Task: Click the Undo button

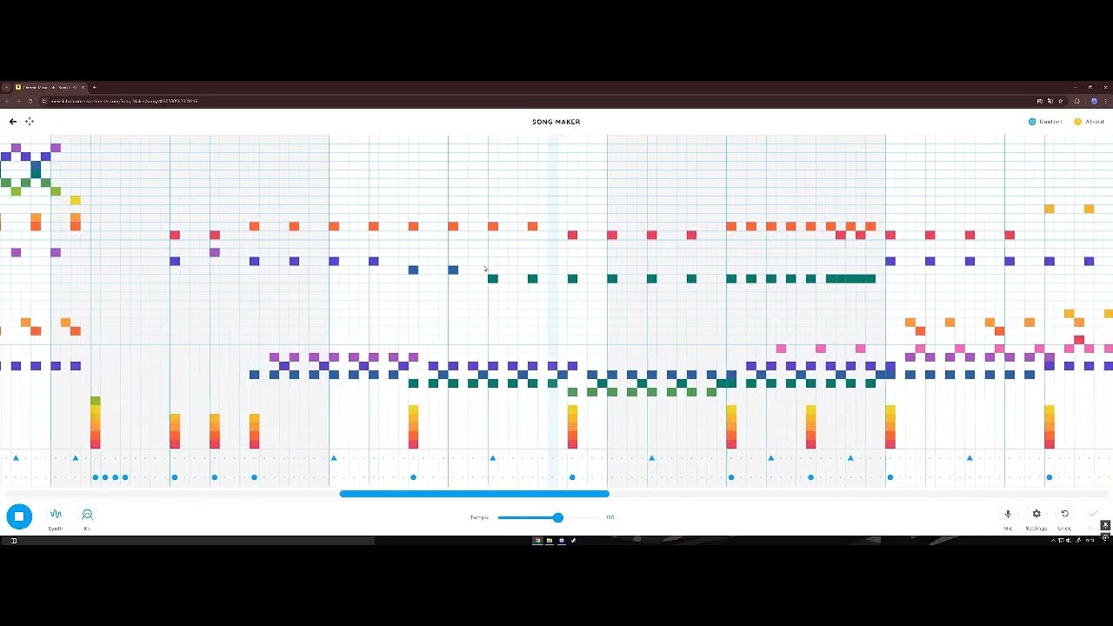Action: click(1064, 518)
